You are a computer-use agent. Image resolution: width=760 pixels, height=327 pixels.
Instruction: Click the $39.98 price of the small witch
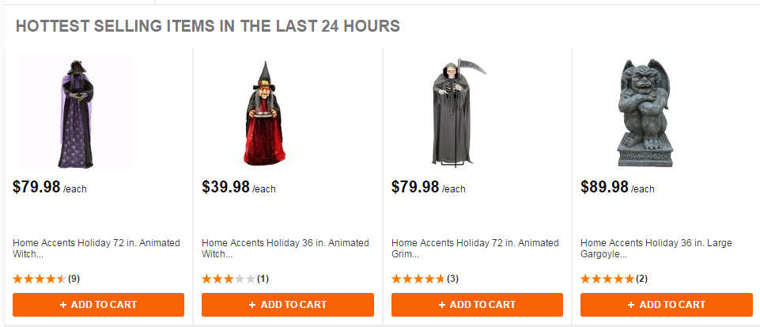tap(225, 187)
